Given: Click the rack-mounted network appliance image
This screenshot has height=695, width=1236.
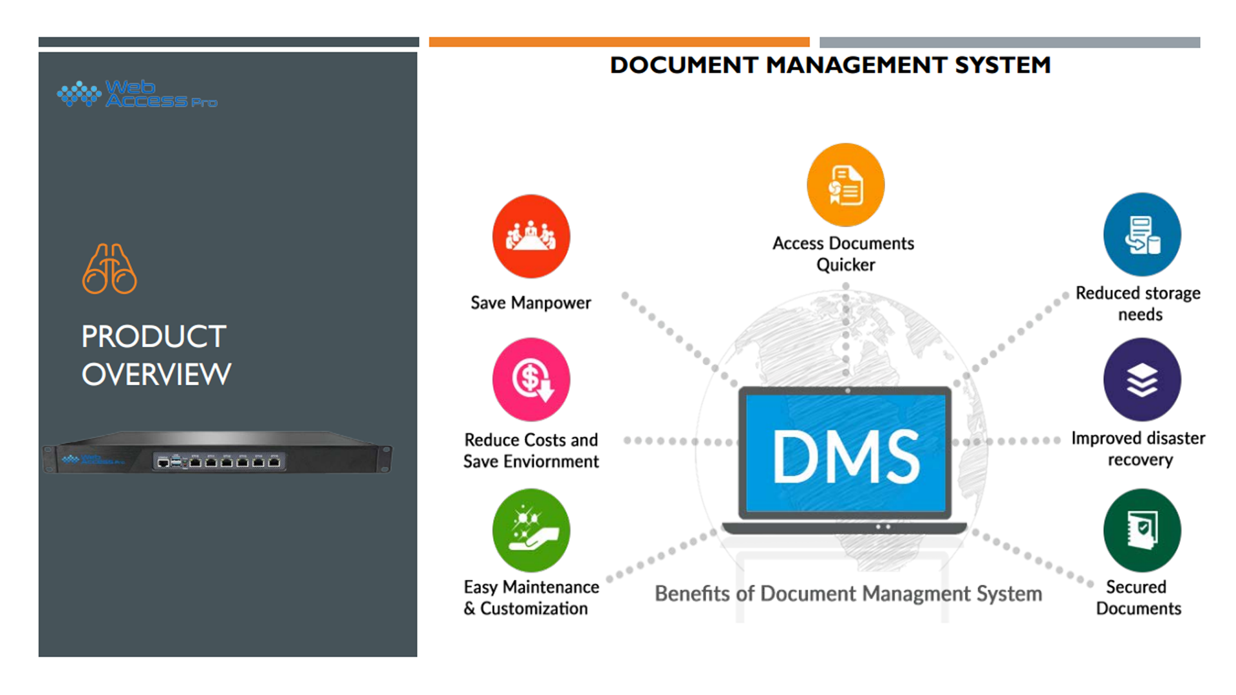Looking at the screenshot, I should point(218,453).
